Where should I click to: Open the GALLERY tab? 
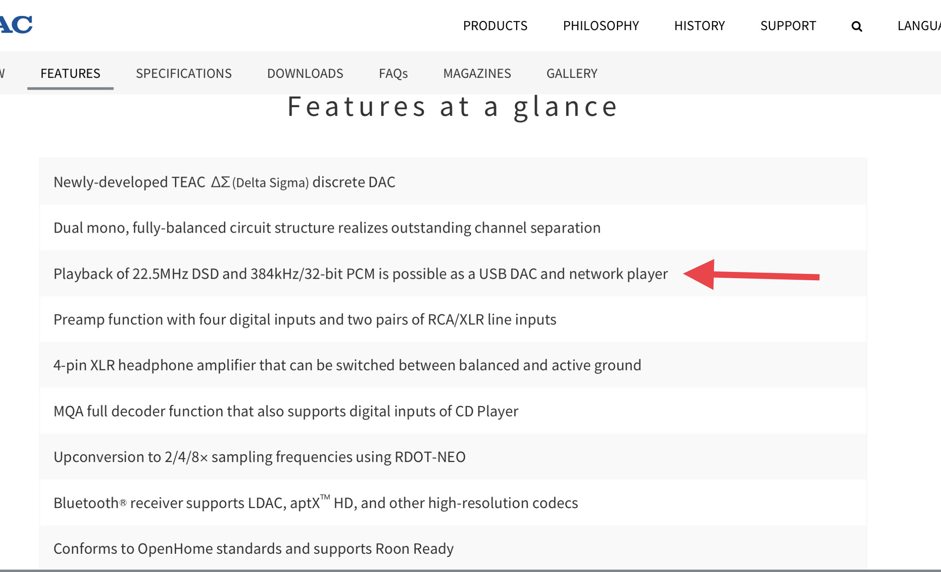(572, 73)
